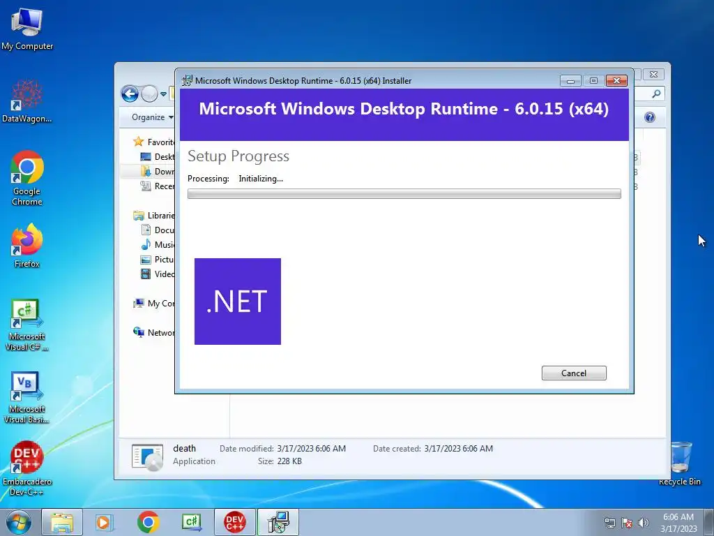The width and height of the screenshot is (714, 536).
Task: Click death application icon in details pane
Action: 147,456
